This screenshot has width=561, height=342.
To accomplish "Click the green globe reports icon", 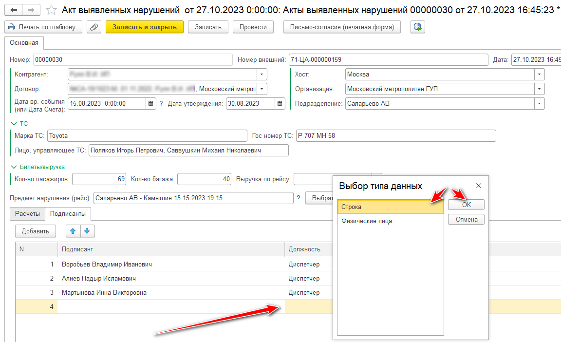I will pyautogui.click(x=417, y=27).
